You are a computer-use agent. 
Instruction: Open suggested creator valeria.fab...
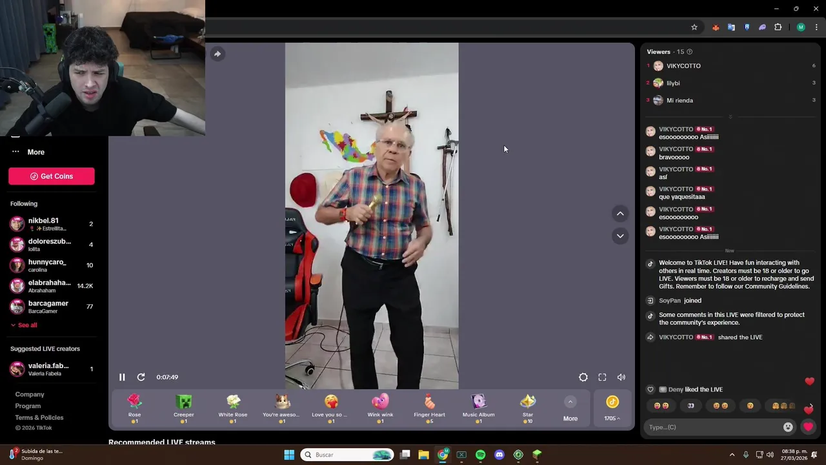[52, 369]
